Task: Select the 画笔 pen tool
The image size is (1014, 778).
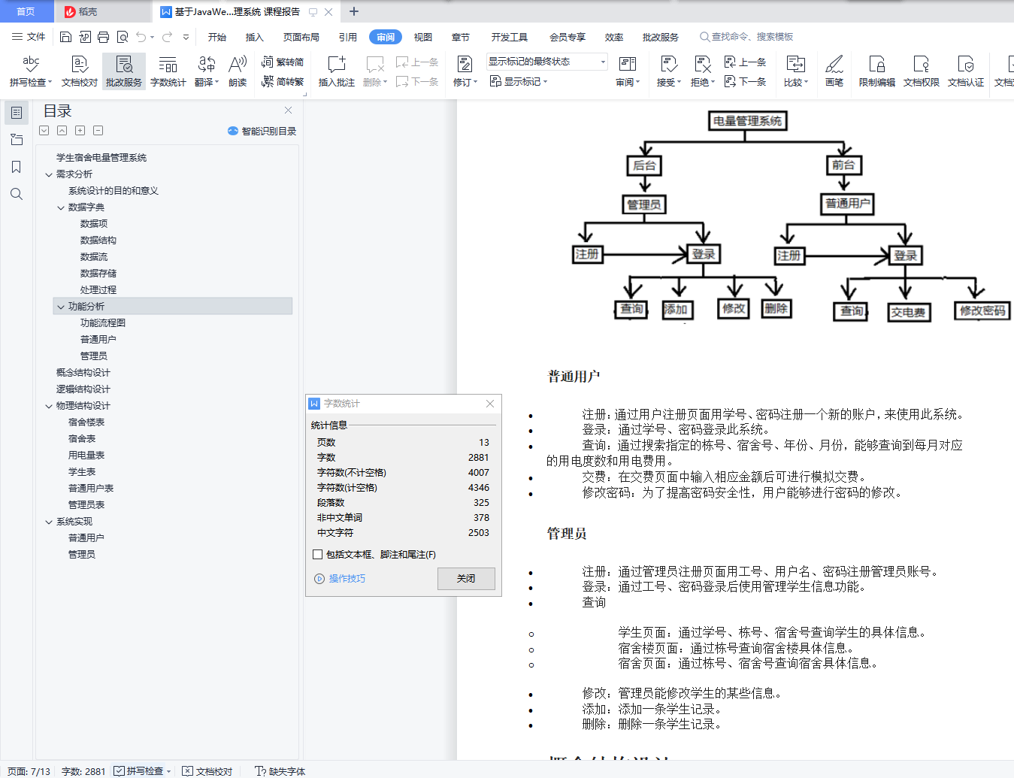Action: tap(834, 71)
